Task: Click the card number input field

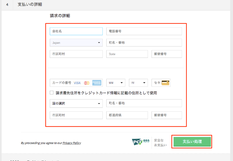Action: point(61,83)
